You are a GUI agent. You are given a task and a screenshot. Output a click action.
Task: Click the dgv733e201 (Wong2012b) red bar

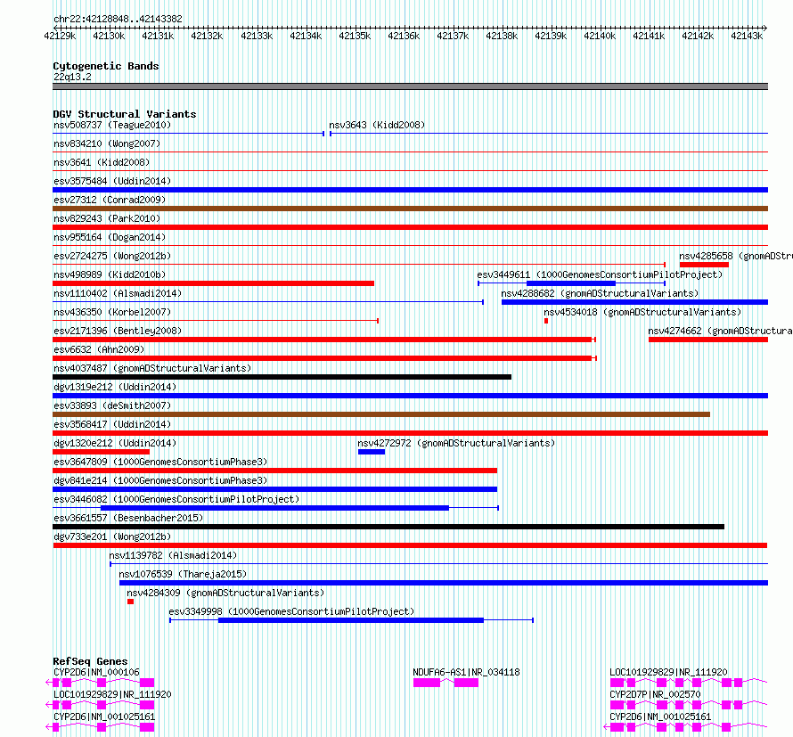pyautogui.click(x=410, y=545)
